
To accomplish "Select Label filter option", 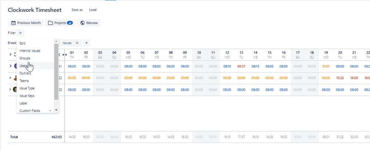I will tap(36, 103).
